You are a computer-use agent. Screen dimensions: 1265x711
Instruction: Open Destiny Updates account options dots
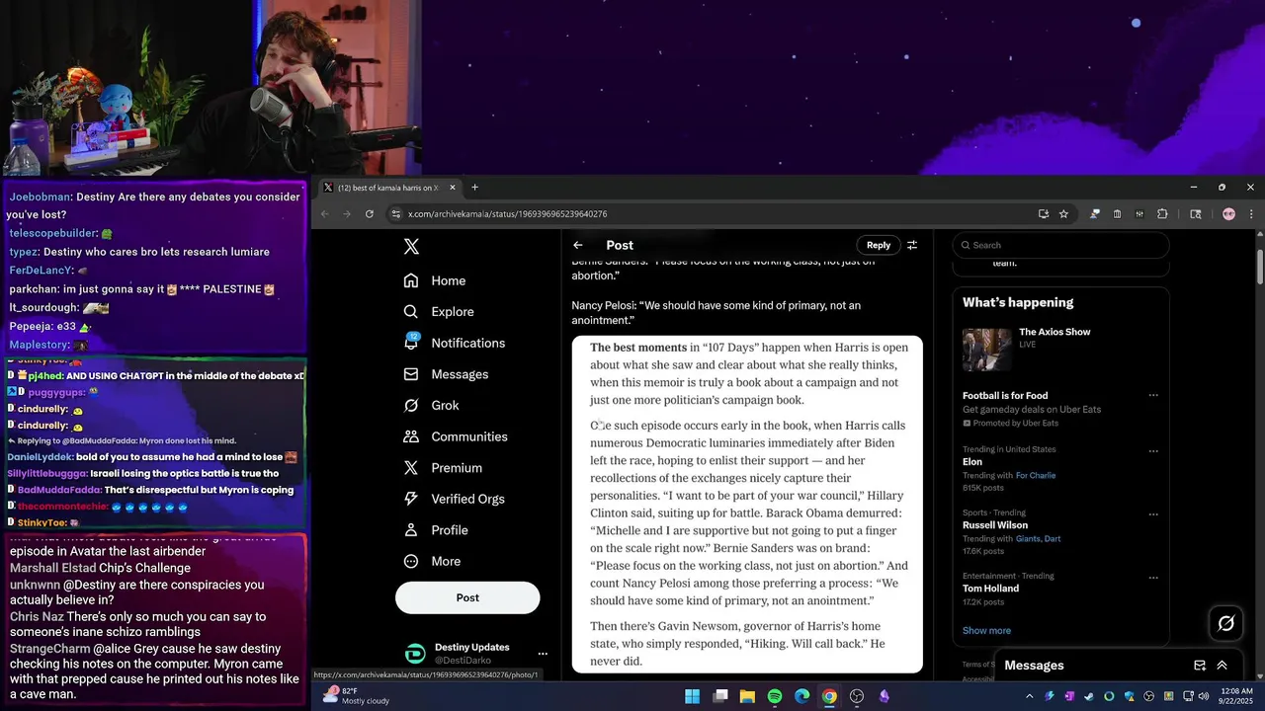coord(542,654)
